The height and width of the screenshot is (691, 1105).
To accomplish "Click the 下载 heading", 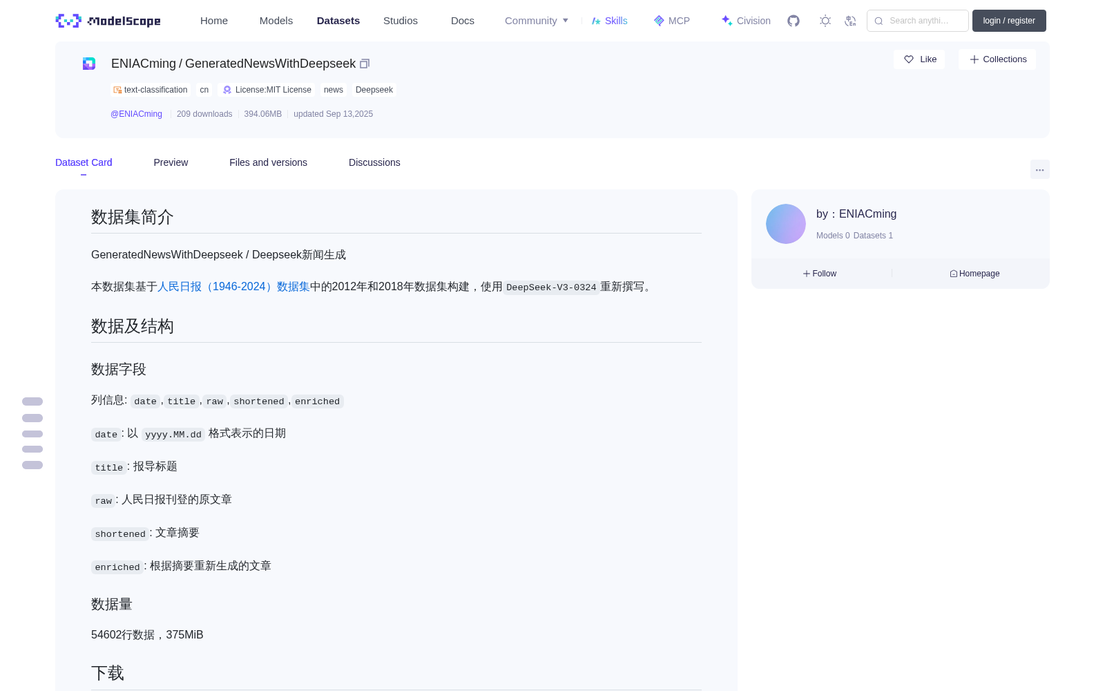I will pos(108,673).
